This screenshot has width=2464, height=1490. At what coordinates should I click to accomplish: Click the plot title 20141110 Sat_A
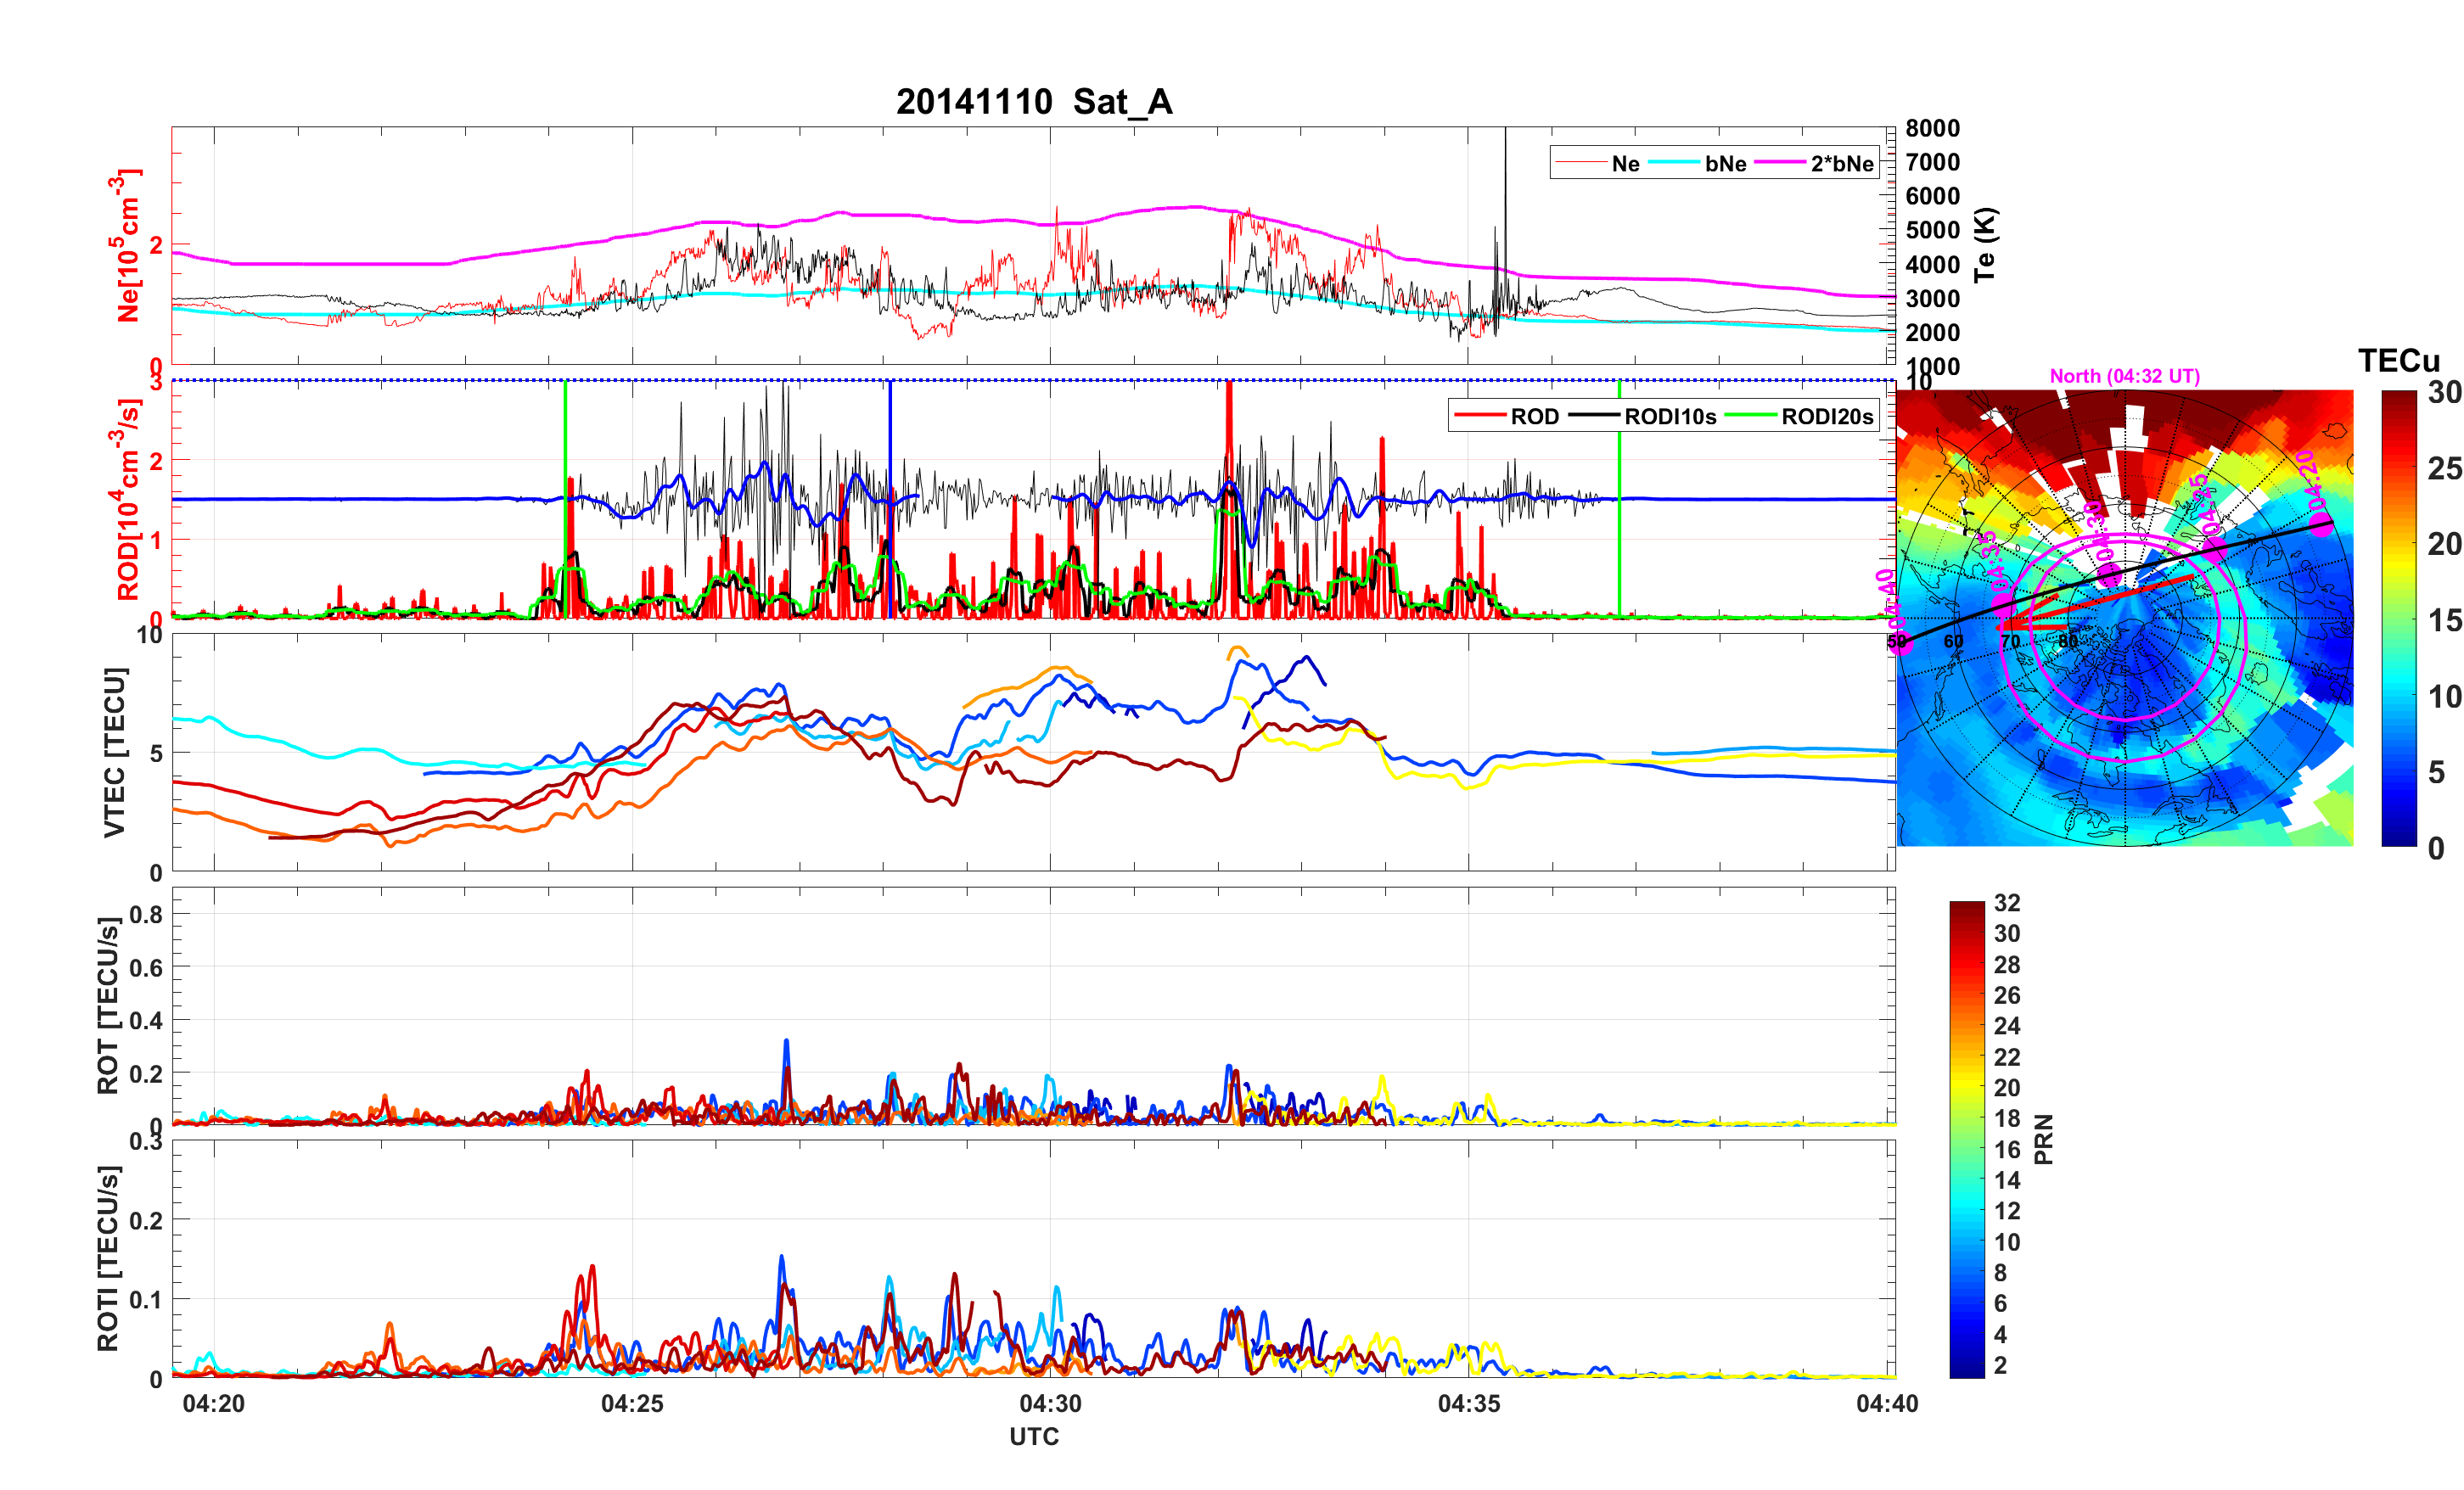click(x=1034, y=102)
